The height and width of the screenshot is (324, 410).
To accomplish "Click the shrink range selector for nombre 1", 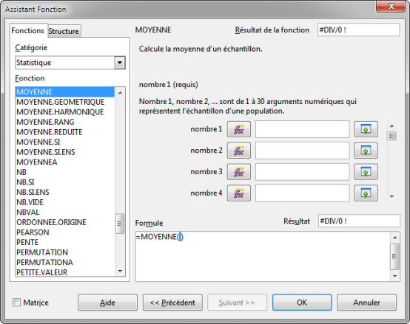I will pyautogui.click(x=366, y=129).
